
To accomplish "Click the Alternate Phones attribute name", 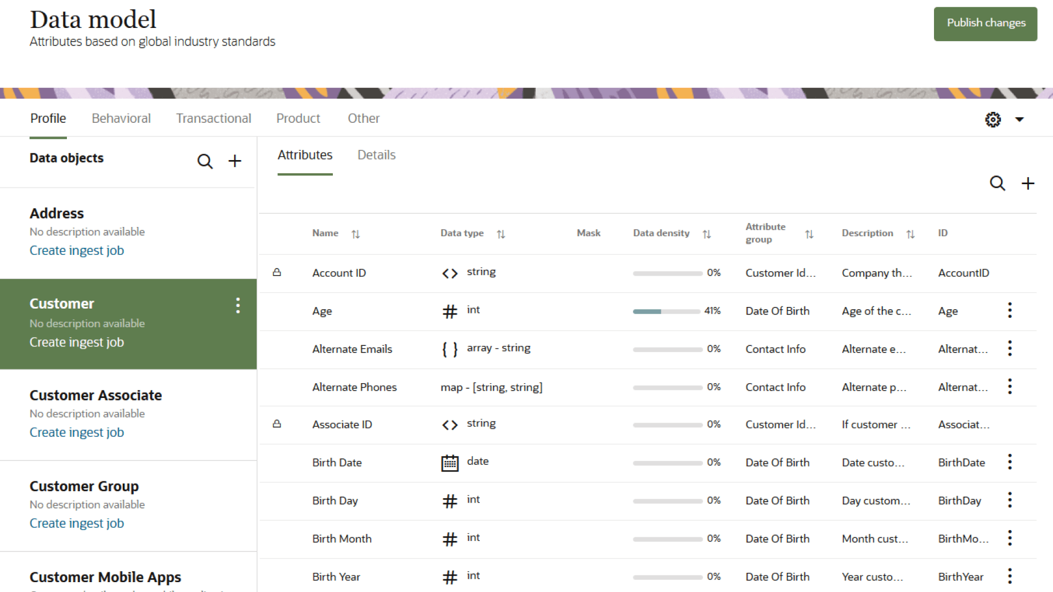I will 354,387.
